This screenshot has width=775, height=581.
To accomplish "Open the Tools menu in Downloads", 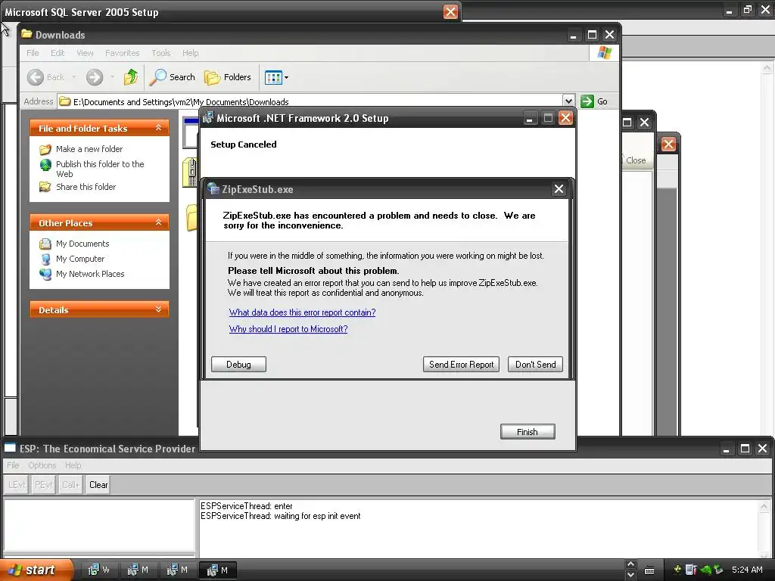I will pos(161,53).
